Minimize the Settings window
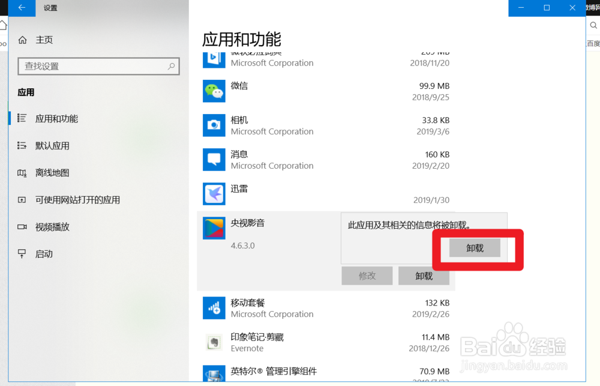Viewport: 600px width, 386px height. pyautogui.click(x=521, y=8)
